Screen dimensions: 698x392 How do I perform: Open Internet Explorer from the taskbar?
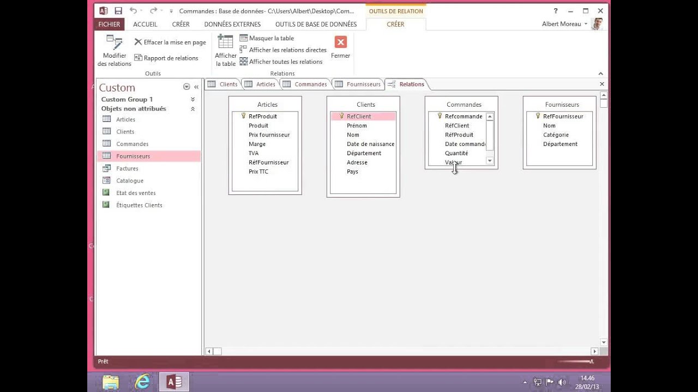[142, 382]
